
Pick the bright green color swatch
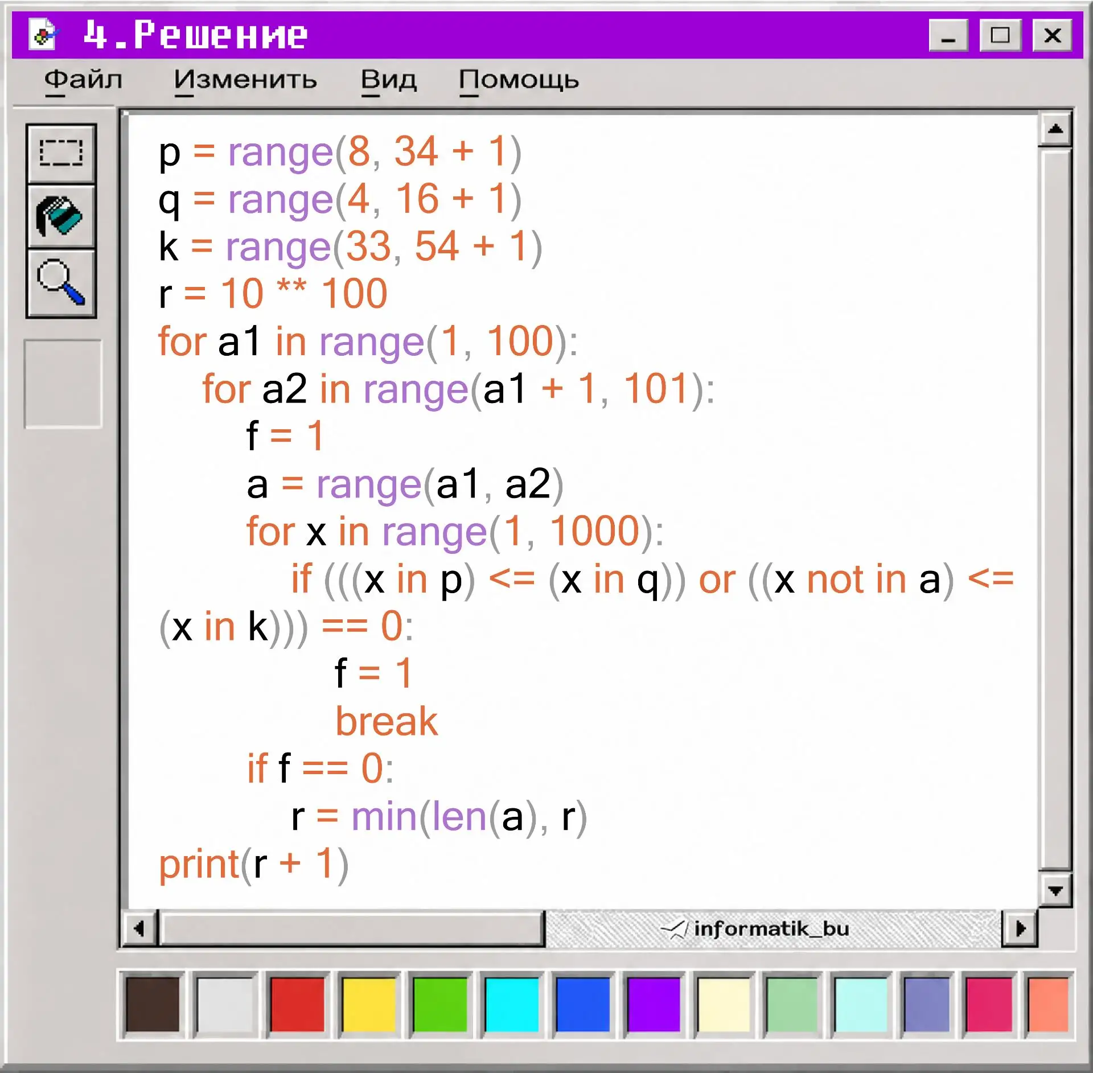[x=440, y=1005]
